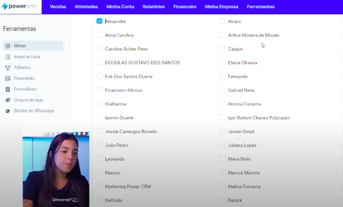
Task: Check the Guilherme checkbox
Action: click(x=99, y=104)
